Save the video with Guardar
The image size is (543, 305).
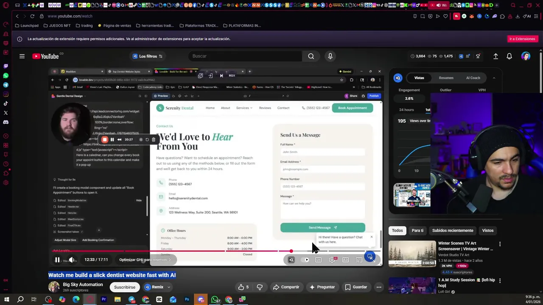pos(355,287)
